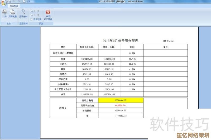Click the value 7562.86
The height and width of the screenshot is (140, 211).
tap(87, 74)
